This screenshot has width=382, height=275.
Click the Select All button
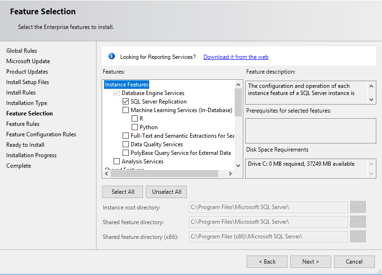[x=123, y=192]
